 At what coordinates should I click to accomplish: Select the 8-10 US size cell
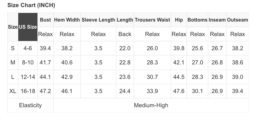coord(28,63)
